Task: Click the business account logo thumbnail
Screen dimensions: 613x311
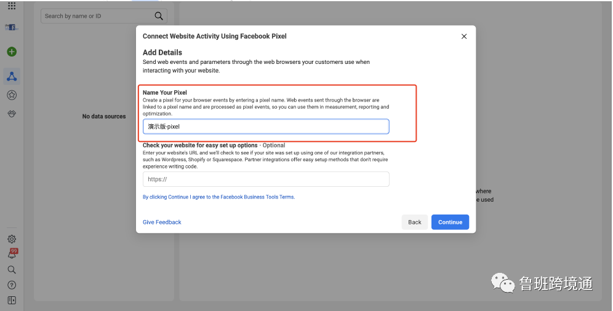Action: click(12, 27)
